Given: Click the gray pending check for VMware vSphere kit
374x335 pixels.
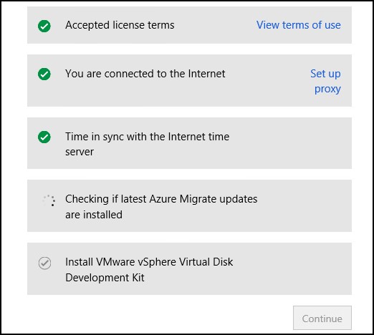Looking at the screenshot, I should pyautogui.click(x=44, y=263).
